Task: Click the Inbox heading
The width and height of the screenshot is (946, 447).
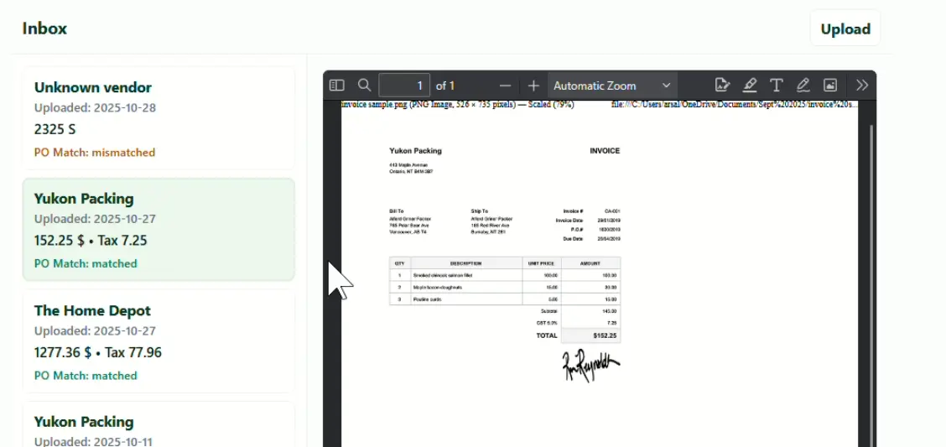Action: tap(44, 29)
